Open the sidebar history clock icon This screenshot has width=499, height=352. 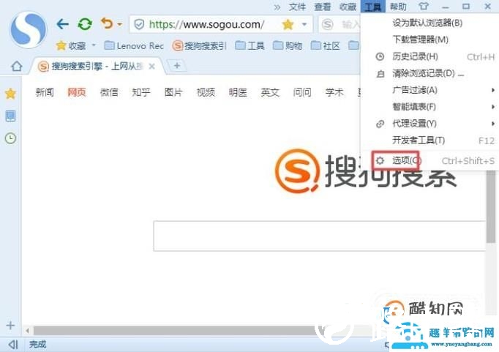click(x=10, y=138)
